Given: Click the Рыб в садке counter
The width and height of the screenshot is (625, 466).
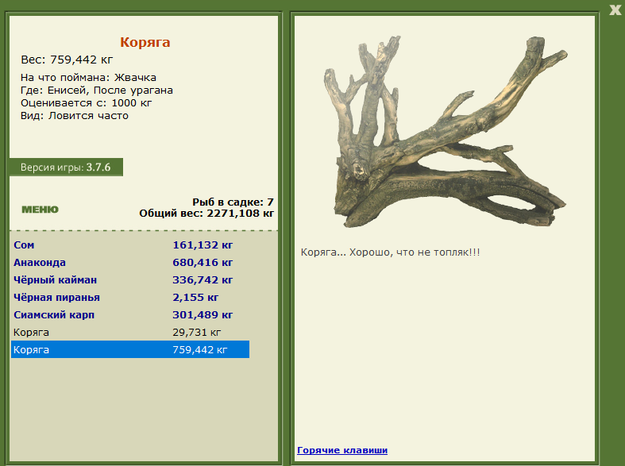Looking at the screenshot, I should pos(233,202).
